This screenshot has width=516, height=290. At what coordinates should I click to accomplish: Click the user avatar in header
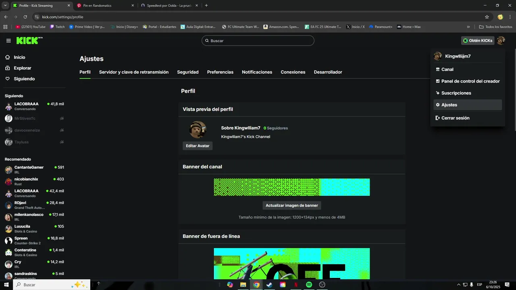[501, 41]
